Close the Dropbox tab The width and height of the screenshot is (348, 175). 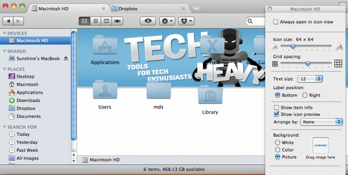184,9
